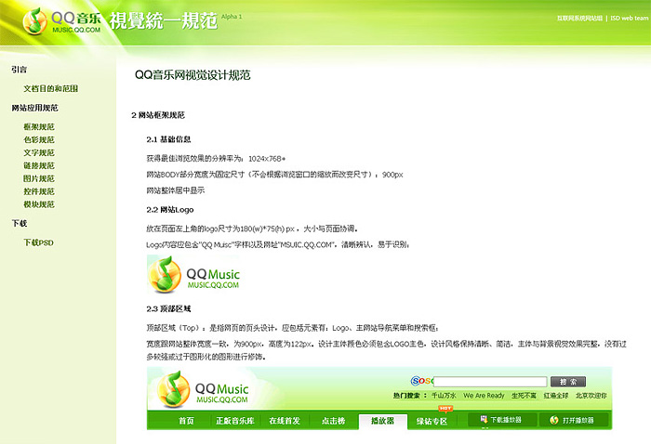This screenshot has width=651, height=444.
Task: Go to 色彩规范 section
Action: point(39,139)
